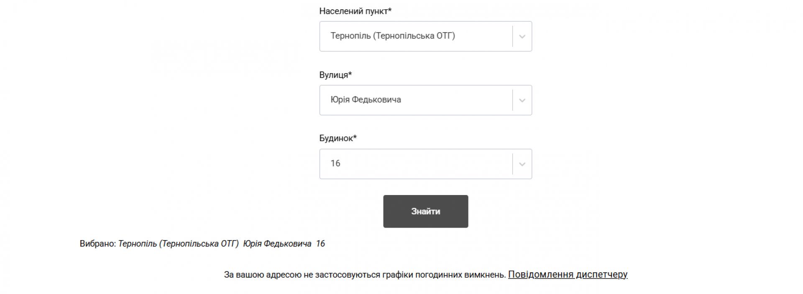
Task: Click the Юрія Федьковича street field value
Action: point(366,100)
